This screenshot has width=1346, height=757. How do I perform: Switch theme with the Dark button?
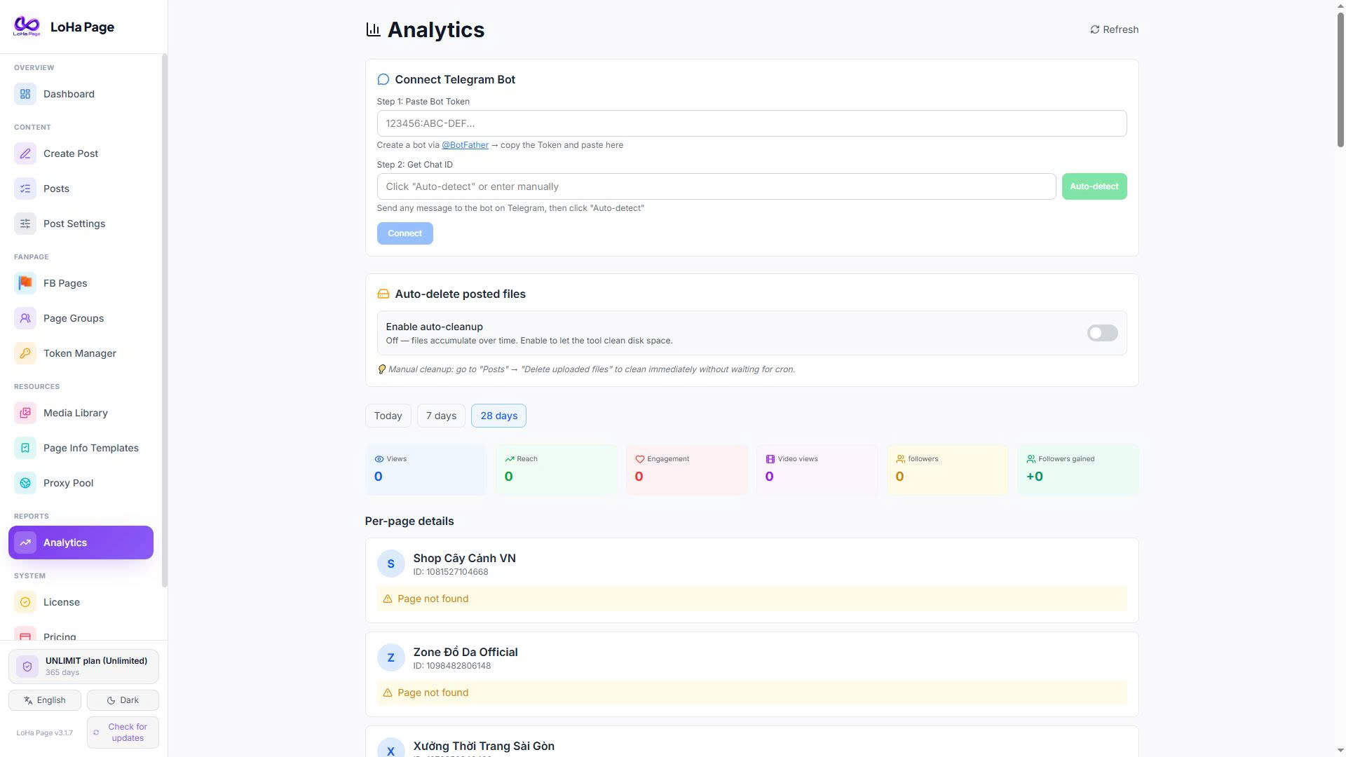coord(123,700)
